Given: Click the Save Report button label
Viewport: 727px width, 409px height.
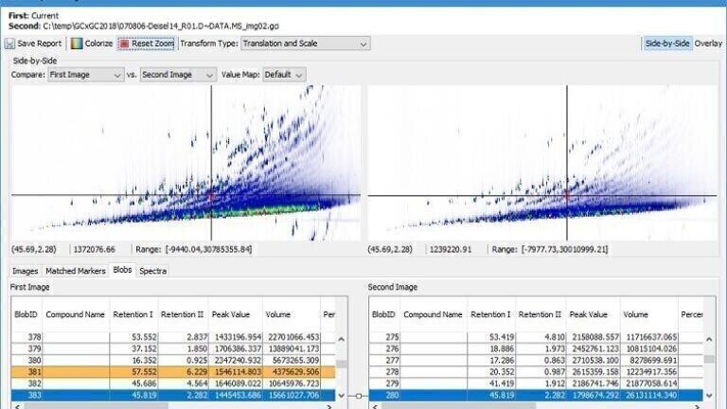Looking at the screenshot, I should click(40, 44).
